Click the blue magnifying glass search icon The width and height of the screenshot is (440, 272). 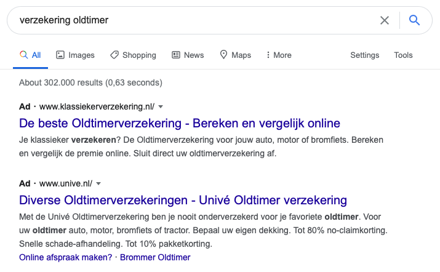pos(414,20)
